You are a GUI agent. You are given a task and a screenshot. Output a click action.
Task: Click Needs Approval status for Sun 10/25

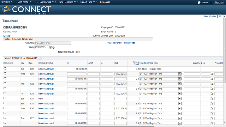coord(46,103)
